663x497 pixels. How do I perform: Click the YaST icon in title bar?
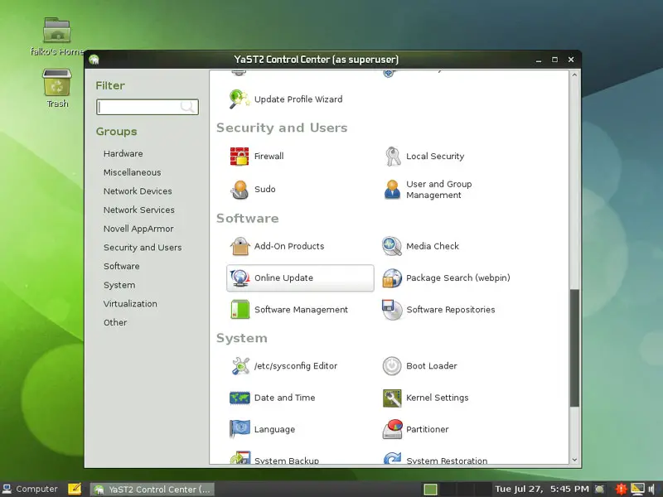(x=94, y=60)
